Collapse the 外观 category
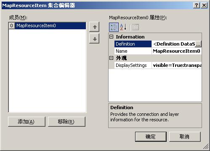 [111, 58]
